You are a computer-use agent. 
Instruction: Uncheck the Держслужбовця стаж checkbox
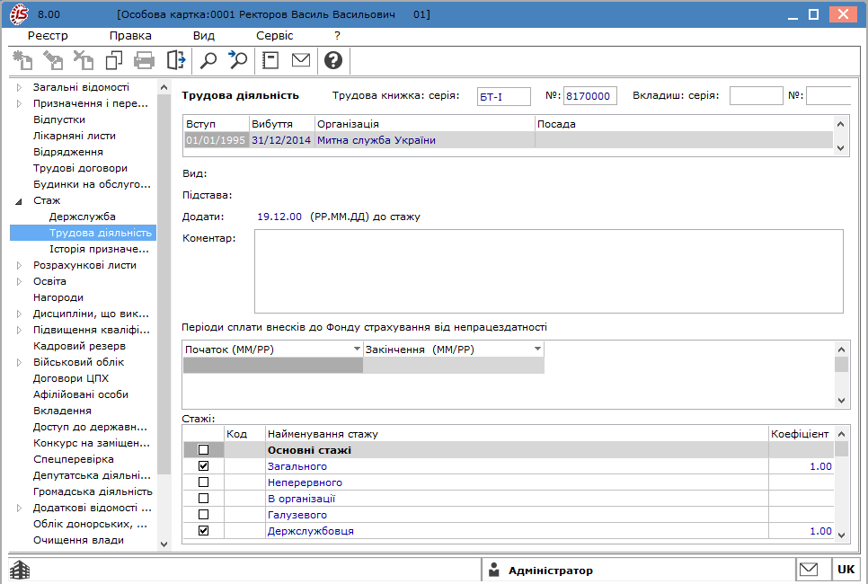click(203, 530)
